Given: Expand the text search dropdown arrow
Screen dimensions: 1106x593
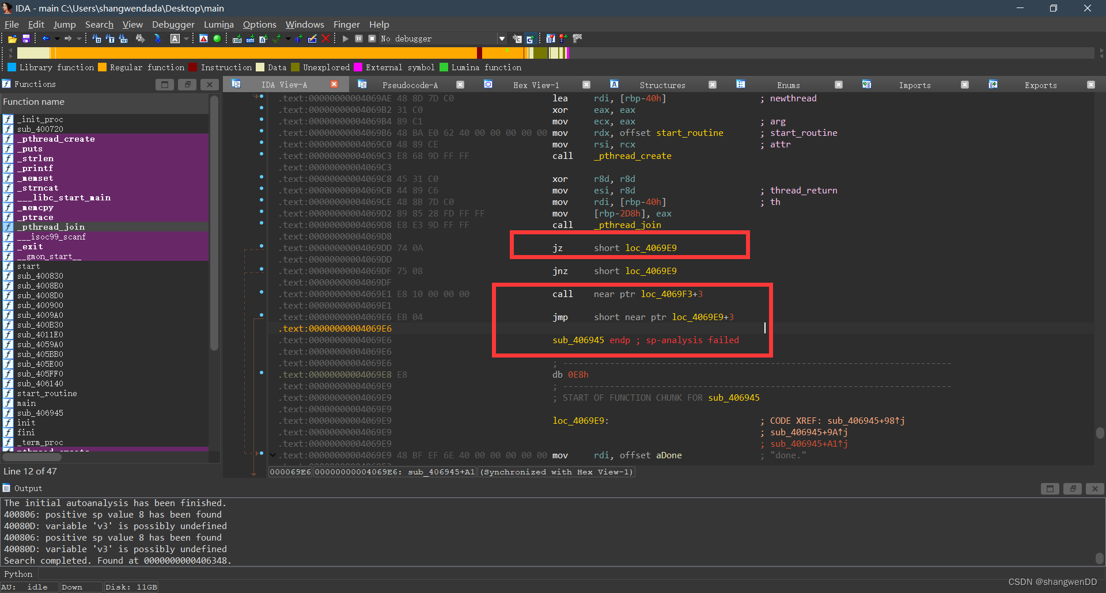Looking at the screenshot, I should point(186,39).
